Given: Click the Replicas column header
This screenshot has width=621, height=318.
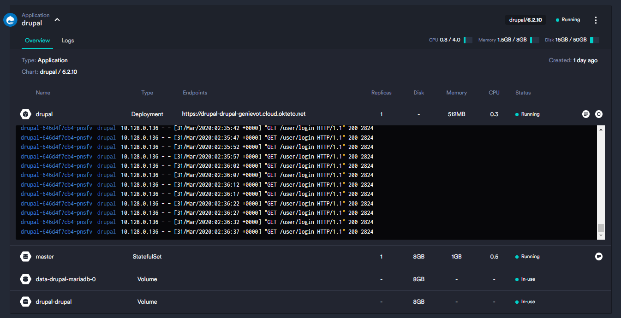Looking at the screenshot, I should point(382,93).
